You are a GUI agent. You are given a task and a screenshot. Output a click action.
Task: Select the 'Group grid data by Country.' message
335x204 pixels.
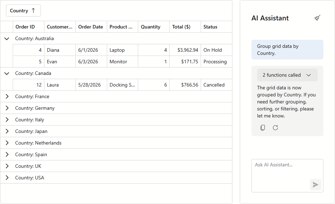pos(287,50)
